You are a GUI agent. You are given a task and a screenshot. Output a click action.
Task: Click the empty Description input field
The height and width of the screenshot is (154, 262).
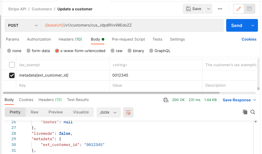(229, 85)
